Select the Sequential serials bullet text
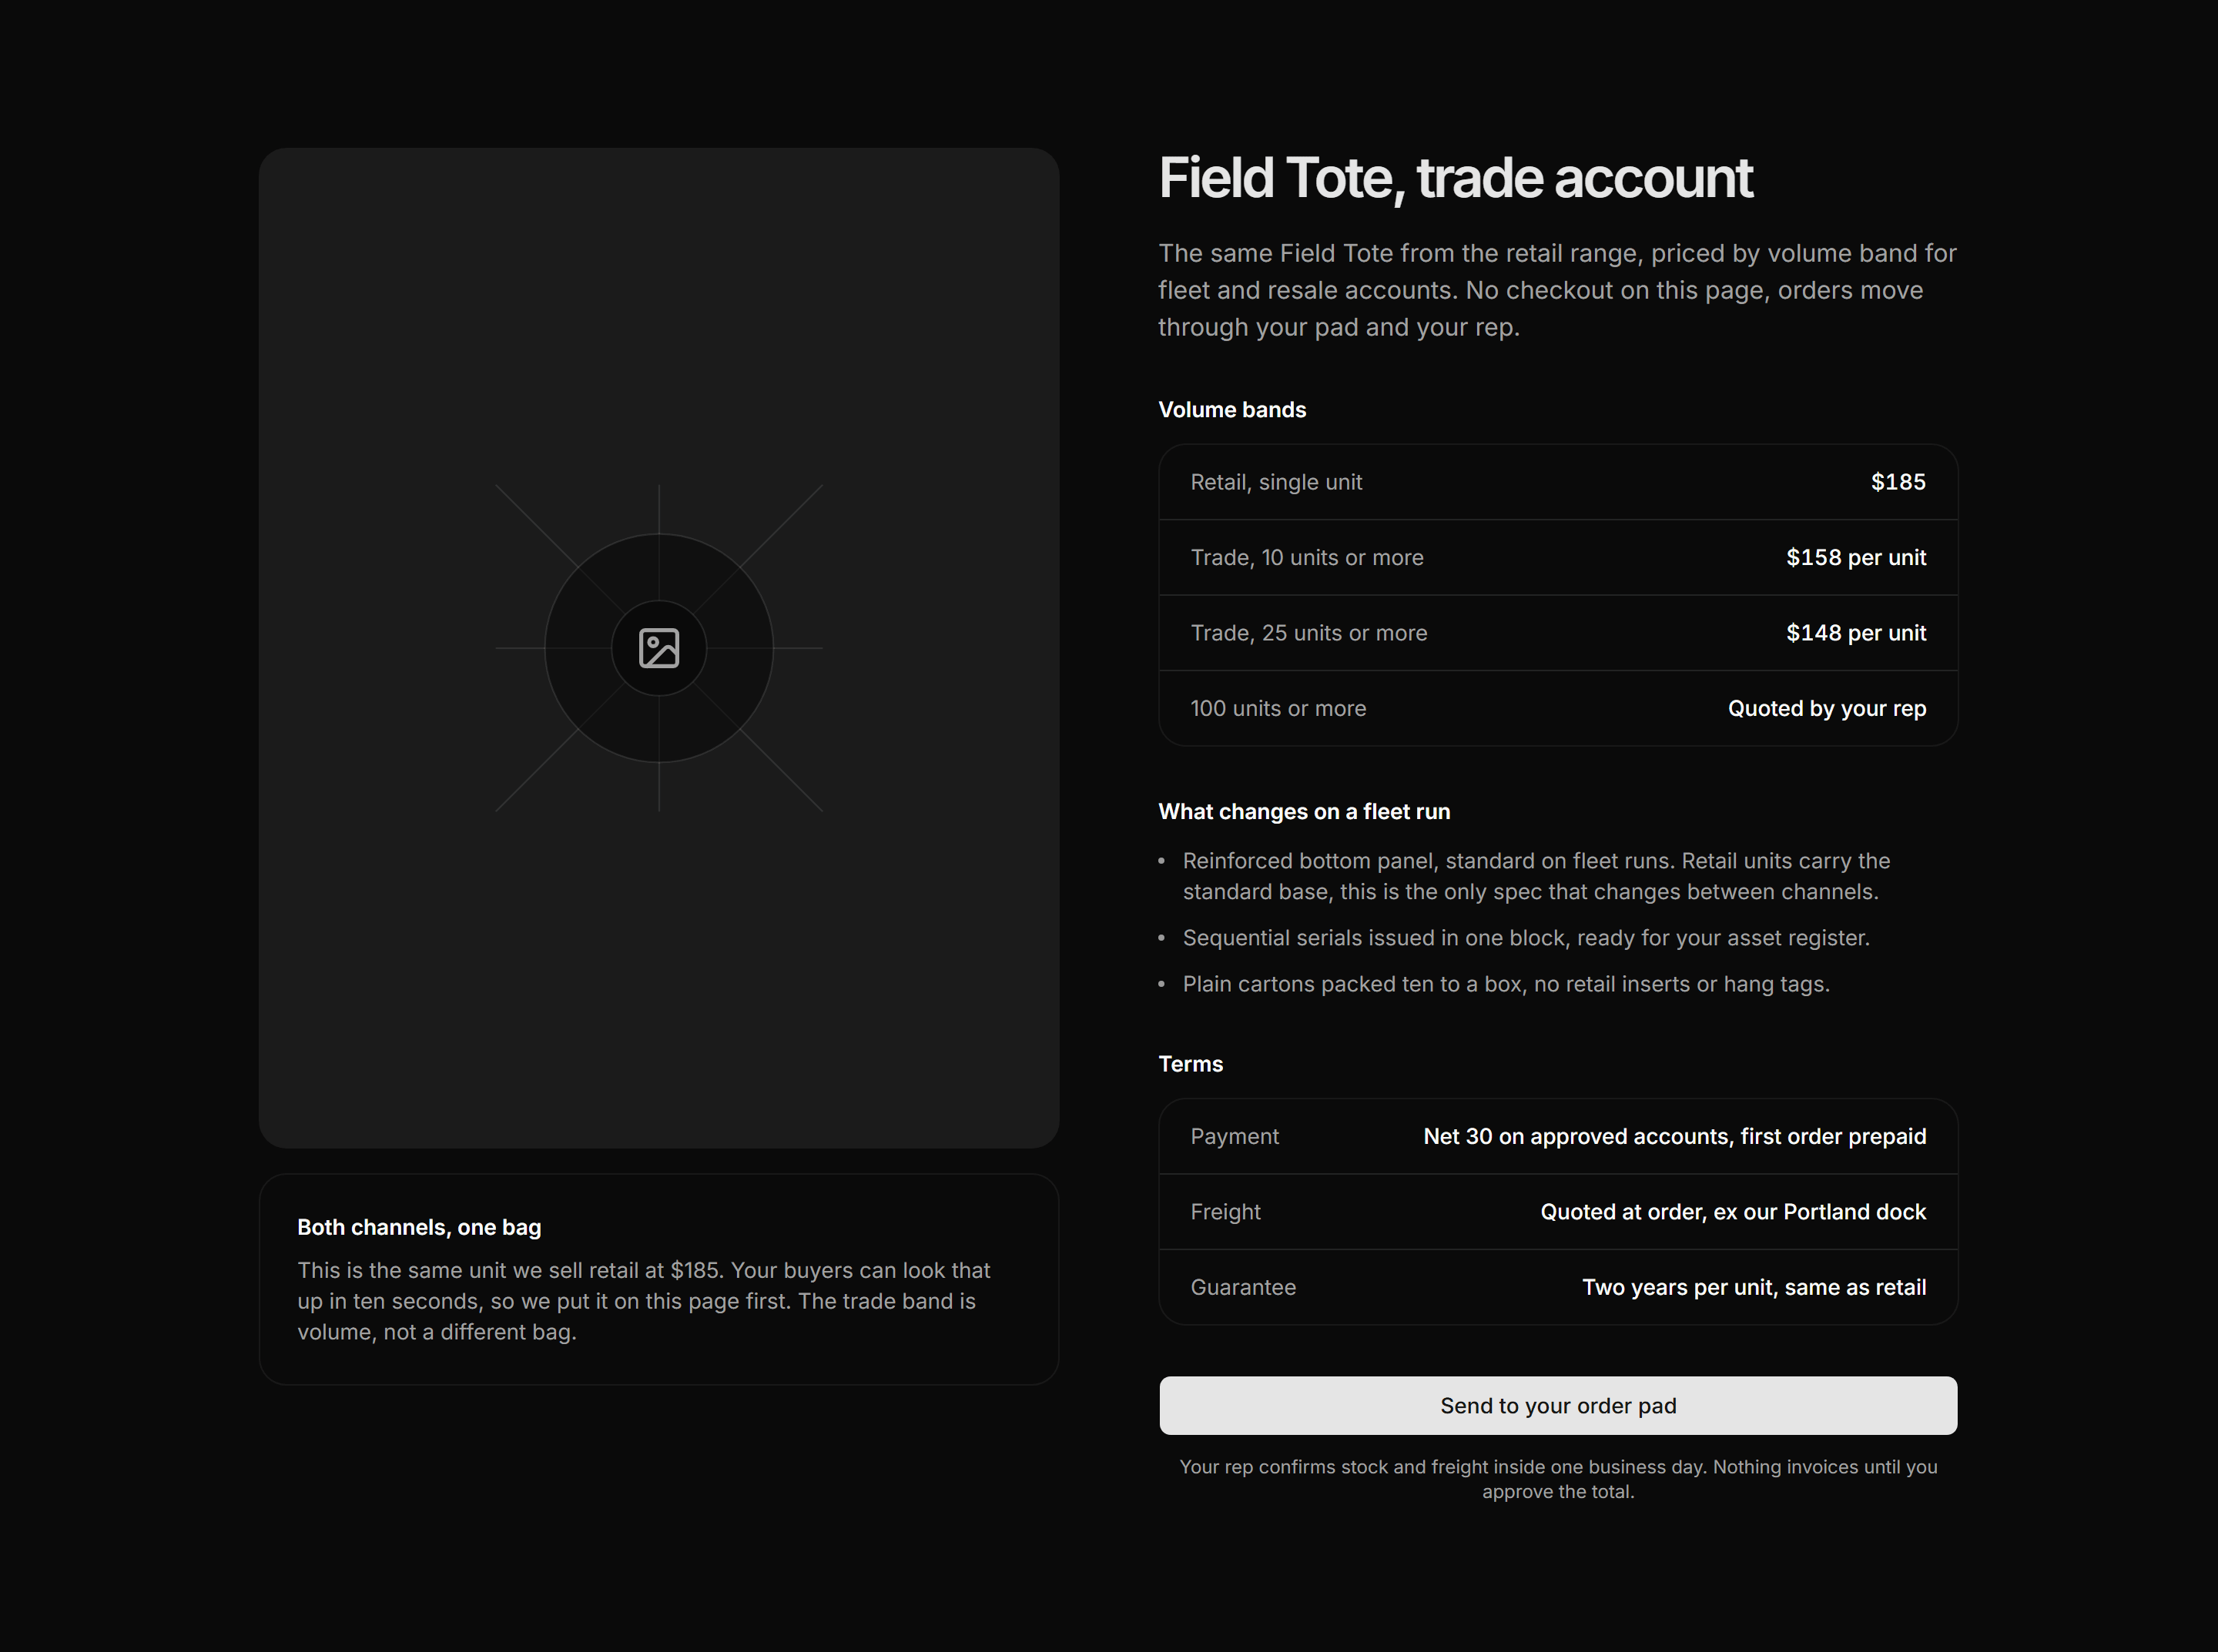The image size is (2218, 1652). (1526, 938)
